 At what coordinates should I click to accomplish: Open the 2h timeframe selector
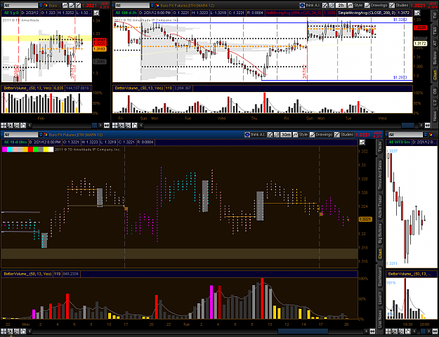(x=341, y=6)
